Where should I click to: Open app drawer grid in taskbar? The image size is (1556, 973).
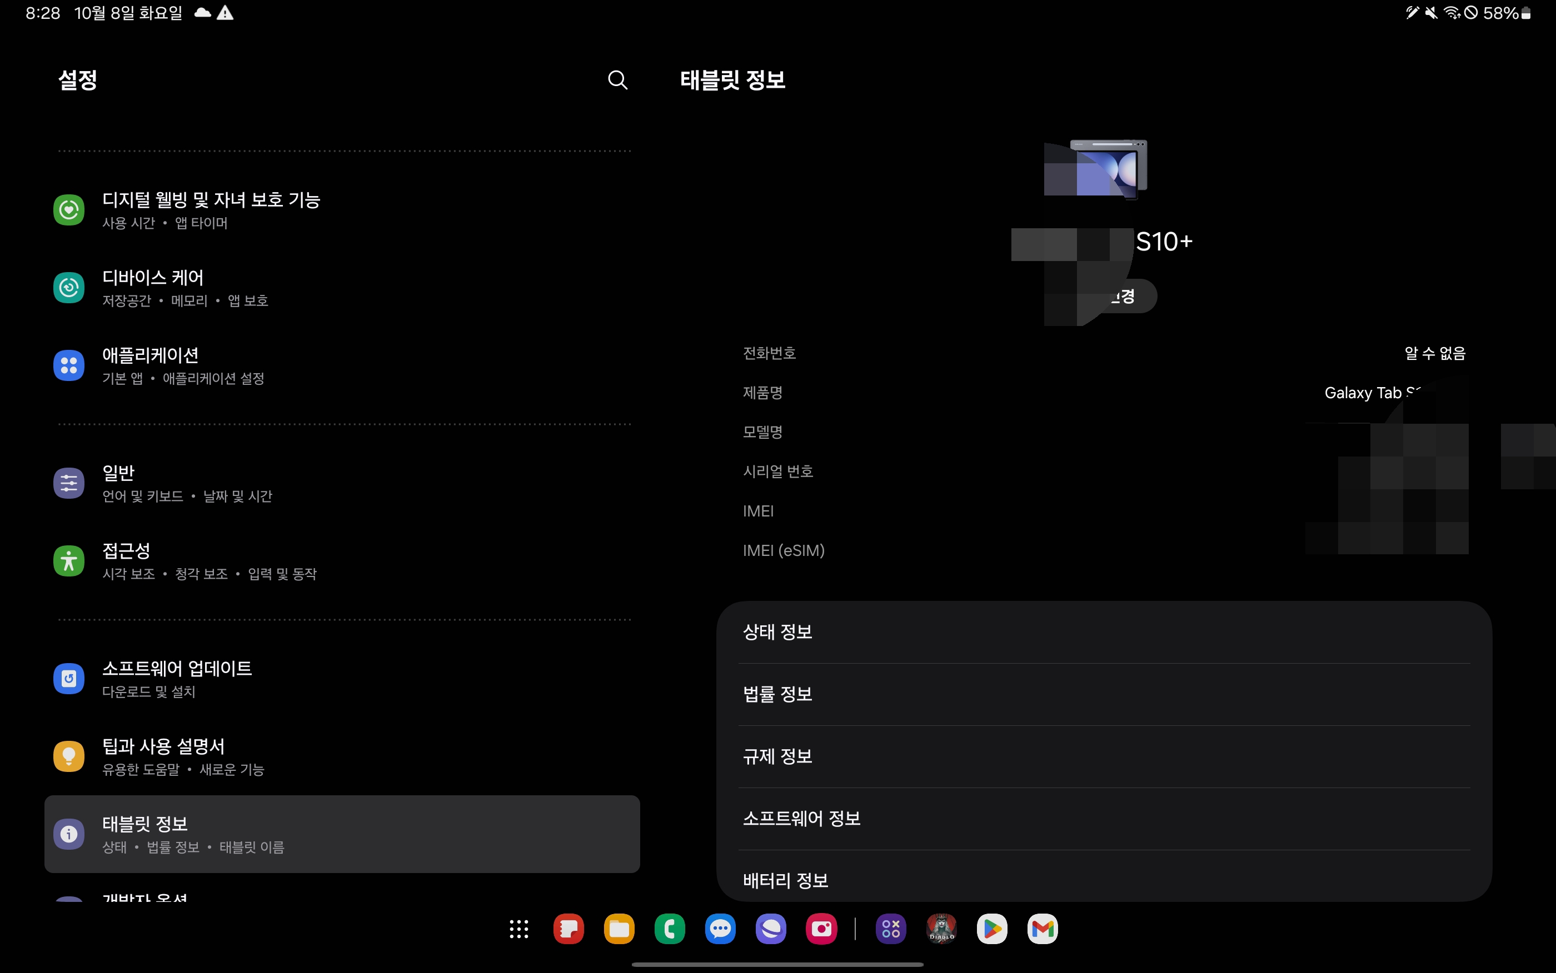point(519,929)
